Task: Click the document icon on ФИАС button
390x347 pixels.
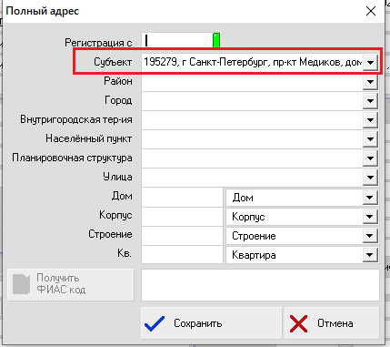Action: tap(21, 284)
